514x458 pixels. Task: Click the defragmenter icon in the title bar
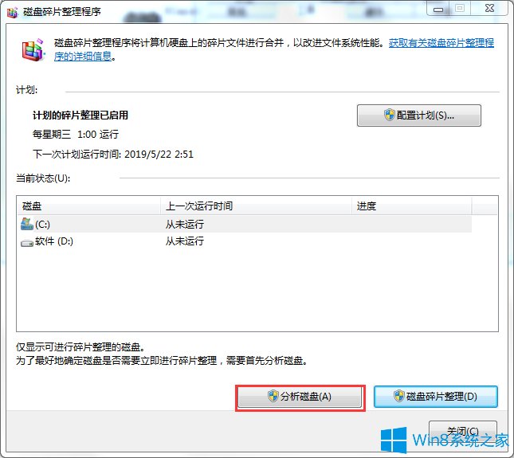point(13,12)
